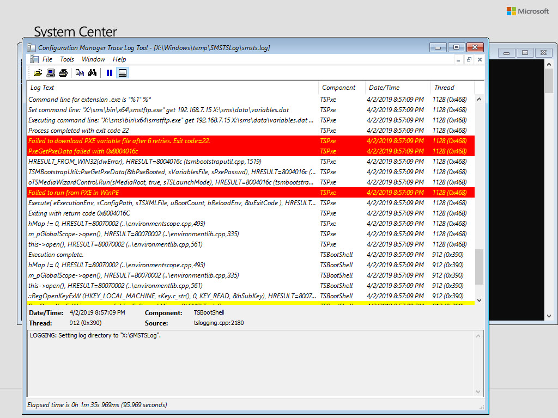Image resolution: width=558 pixels, height=418 pixels.
Task: Click the Print toolbar icon
Action: (63, 73)
